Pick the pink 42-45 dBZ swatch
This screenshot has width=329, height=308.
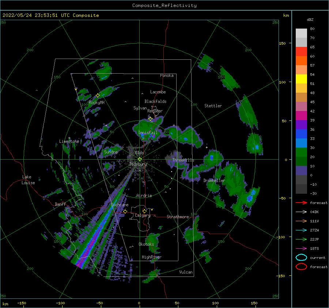point(301,106)
